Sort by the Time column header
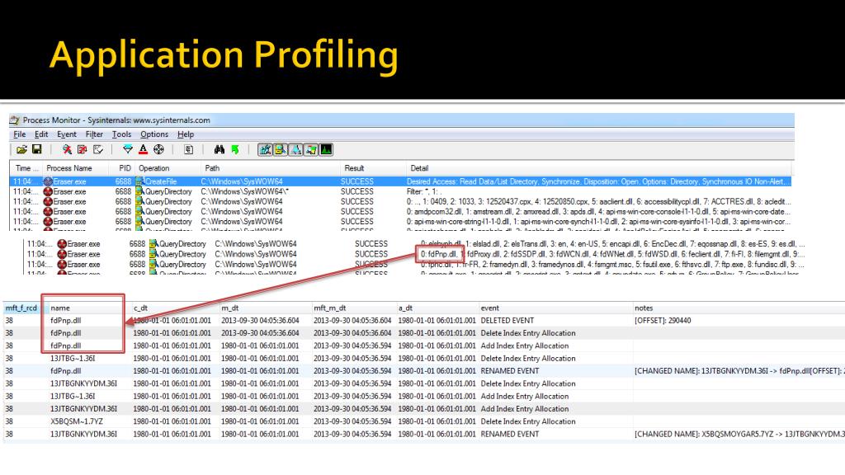The height and width of the screenshot is (475, 845). [26, 168]
